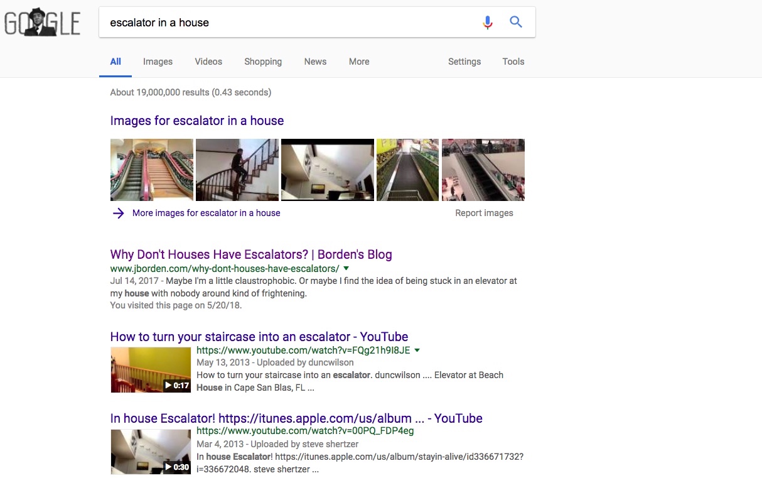Open first escalator staircase image thumbnail
Image resolution: width=762 pixels, height=478 pixels.
point(152,170)
